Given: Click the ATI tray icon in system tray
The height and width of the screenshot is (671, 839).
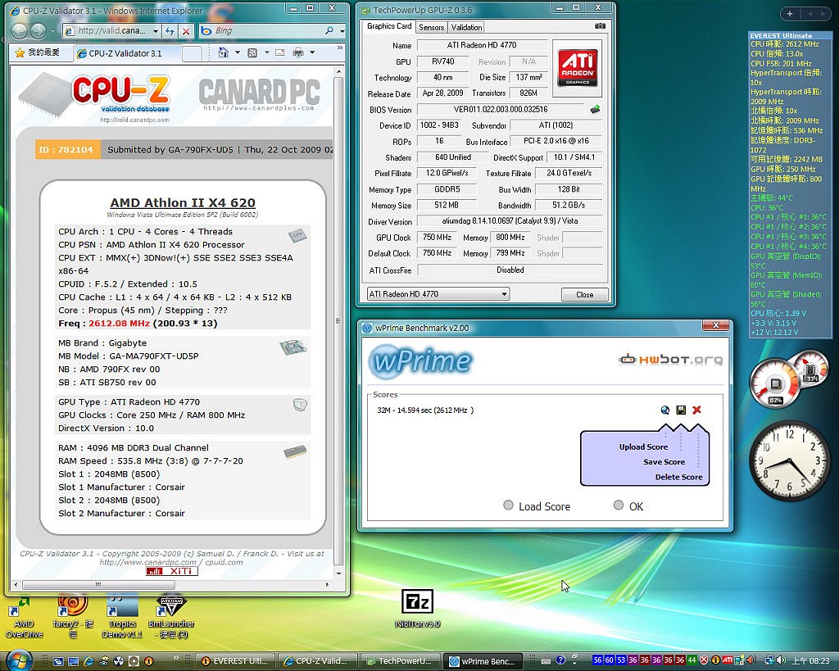Looking at the screenshot, I should (x=728, y=660).
